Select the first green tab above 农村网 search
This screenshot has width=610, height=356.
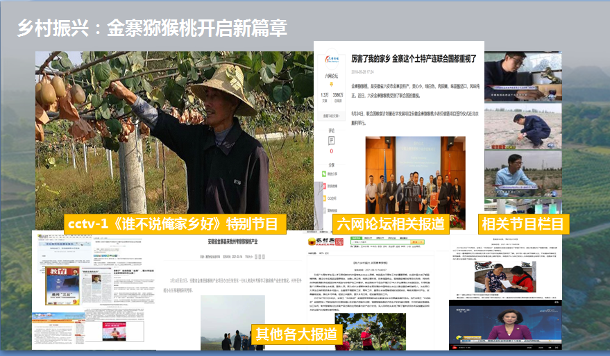[x=356, y=238]
